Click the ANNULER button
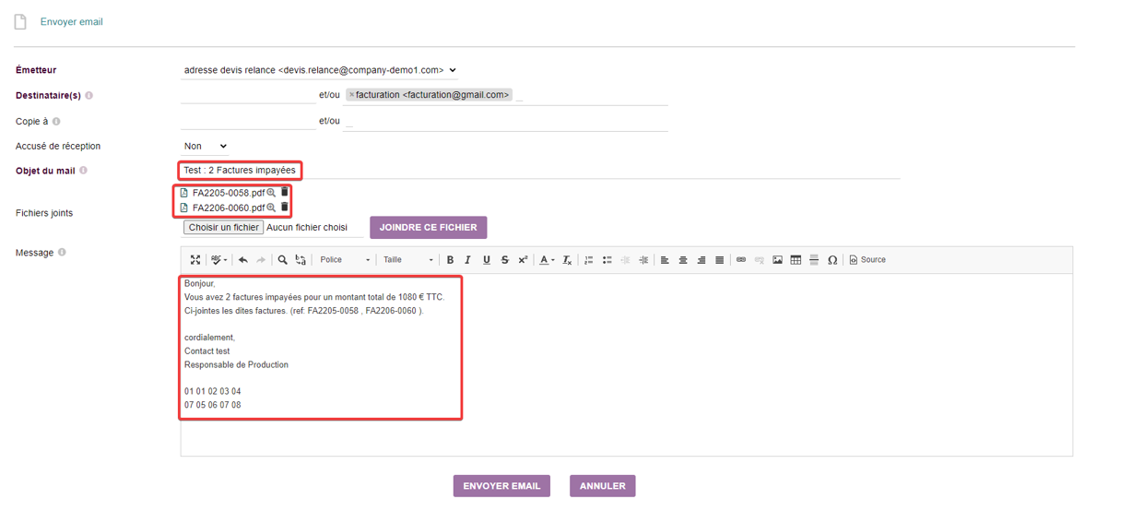 pyautogui.click(x=603, y=486)
